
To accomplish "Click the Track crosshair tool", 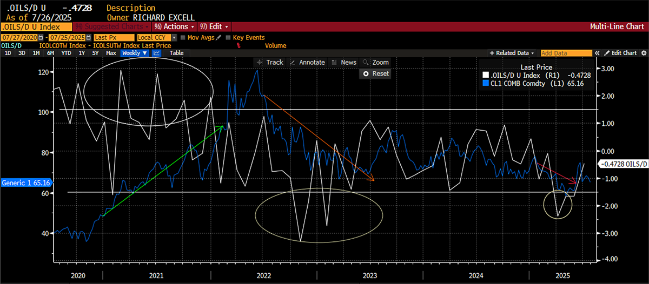I will point(269,62).
